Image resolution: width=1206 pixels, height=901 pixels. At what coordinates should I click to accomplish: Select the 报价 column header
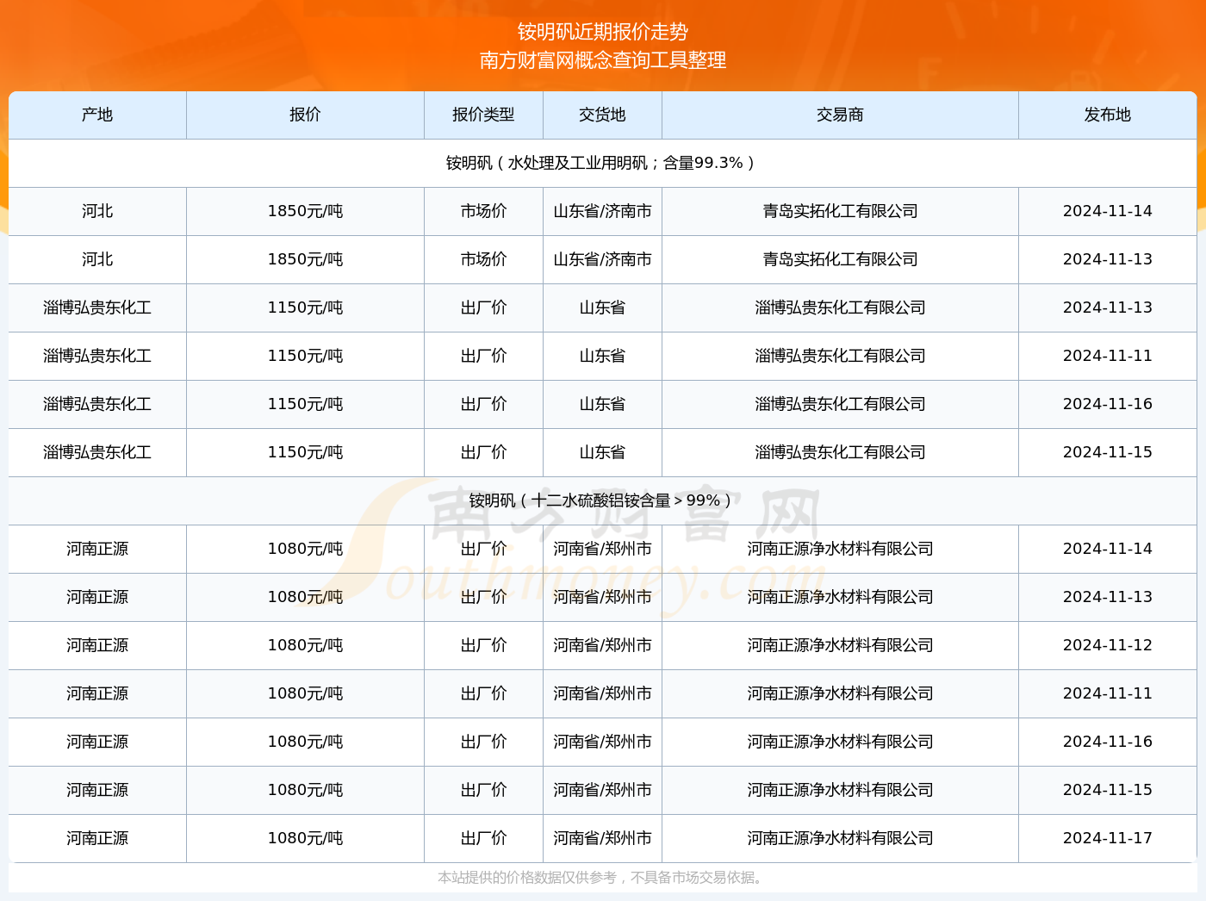point(305,115)
